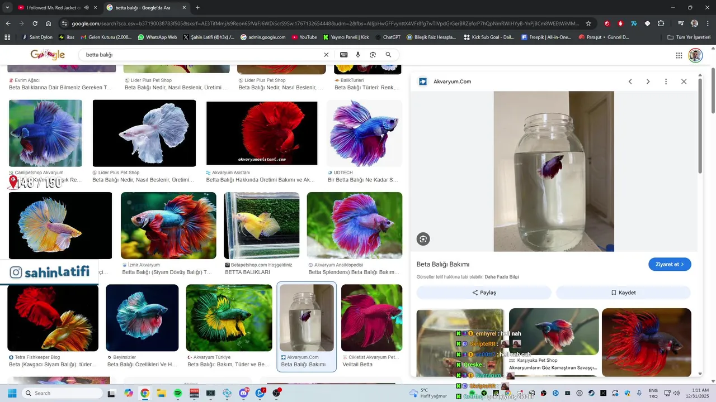This screenshot has height=402, width=716.
Task: Open File Explorer from the taskbar
Action: (x=161, y=393)
